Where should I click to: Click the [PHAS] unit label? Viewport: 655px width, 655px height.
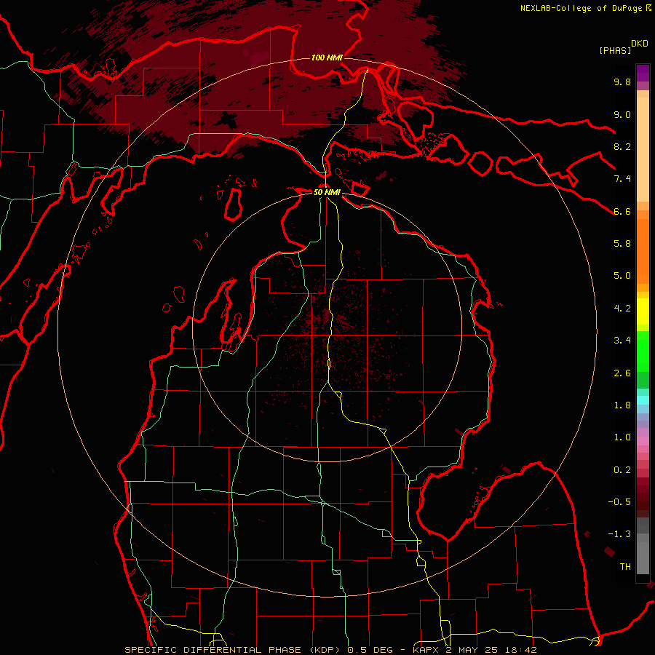(x=615, y=50)
